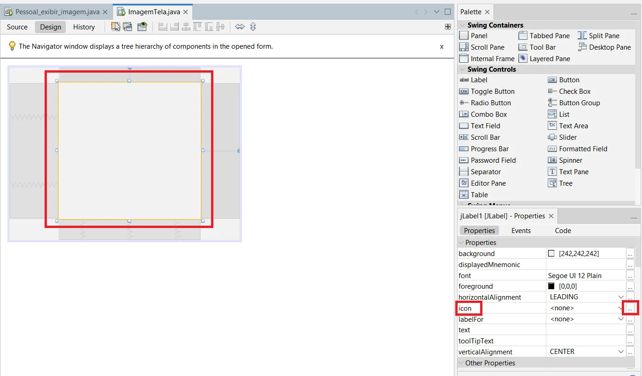Select Radio Button component in palette

coord(485,103)
